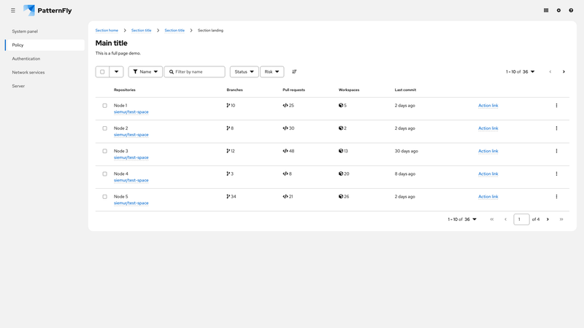584x328 pixels.
Task: Click the Branches column header
Action: point(234,90)
